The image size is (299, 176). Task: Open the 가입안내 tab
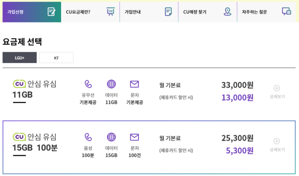[x=149, y=12]
